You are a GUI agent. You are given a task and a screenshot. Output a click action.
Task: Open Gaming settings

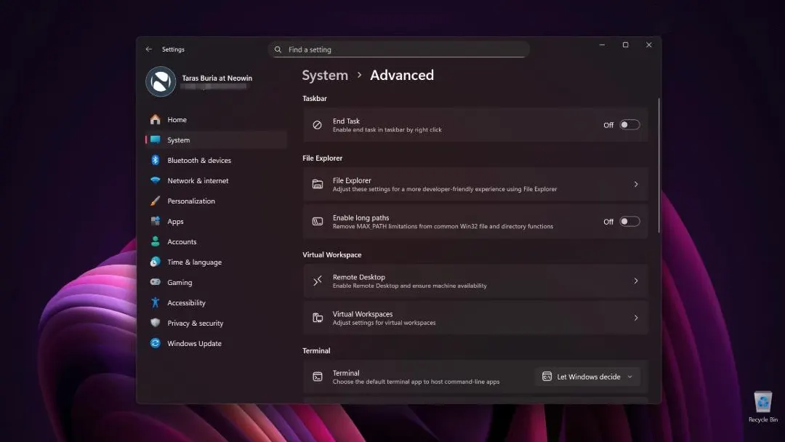pyautogui.click(x=178, y=282)
